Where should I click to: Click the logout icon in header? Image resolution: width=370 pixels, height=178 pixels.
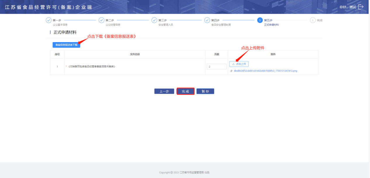coord(361,7)
